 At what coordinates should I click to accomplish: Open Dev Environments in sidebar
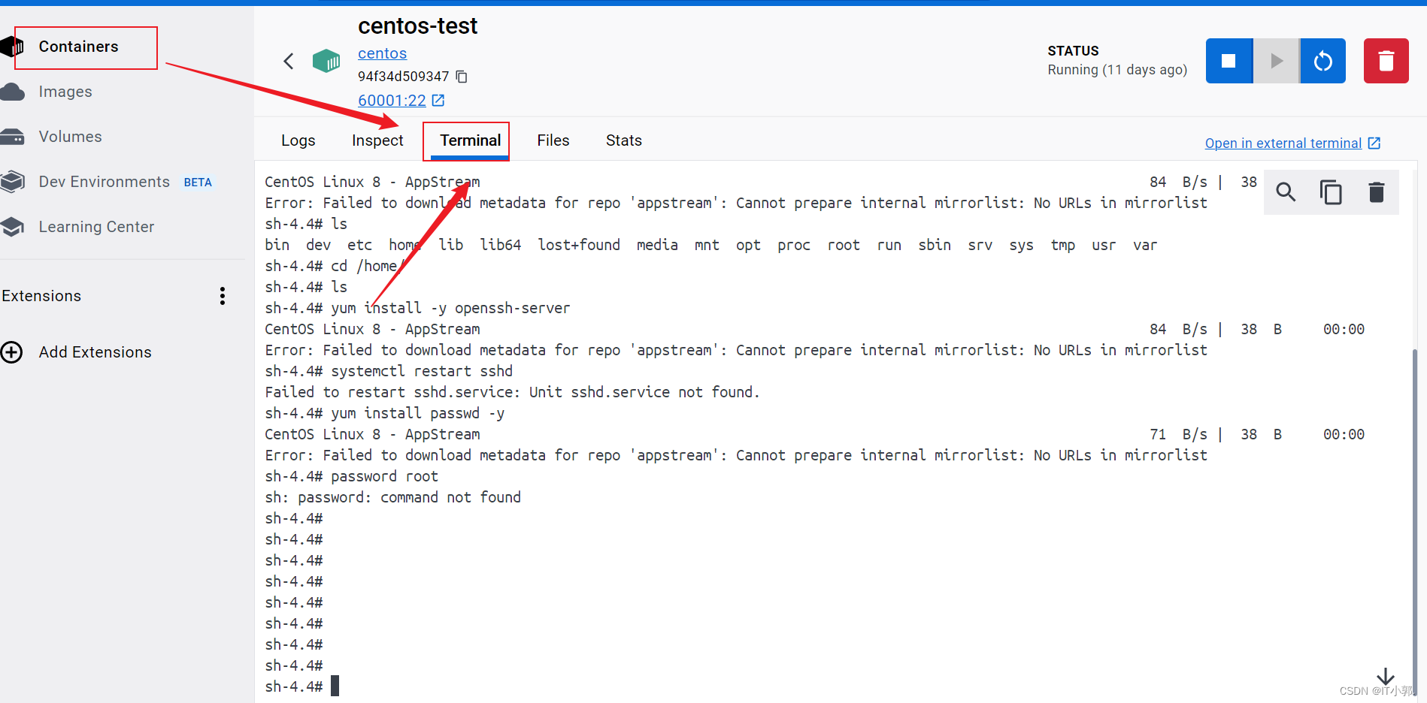[x=104, y=182]
